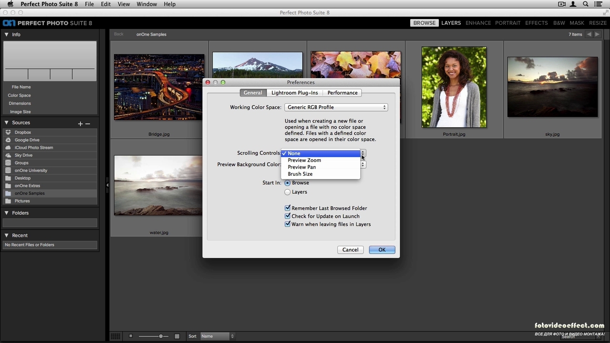Open the File menu

(x=89, y=4)
